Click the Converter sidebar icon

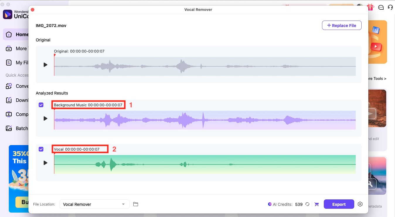click(x=9, y=86)
